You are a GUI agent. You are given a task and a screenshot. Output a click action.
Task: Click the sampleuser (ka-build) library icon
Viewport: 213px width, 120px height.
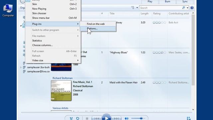[24, 67]
